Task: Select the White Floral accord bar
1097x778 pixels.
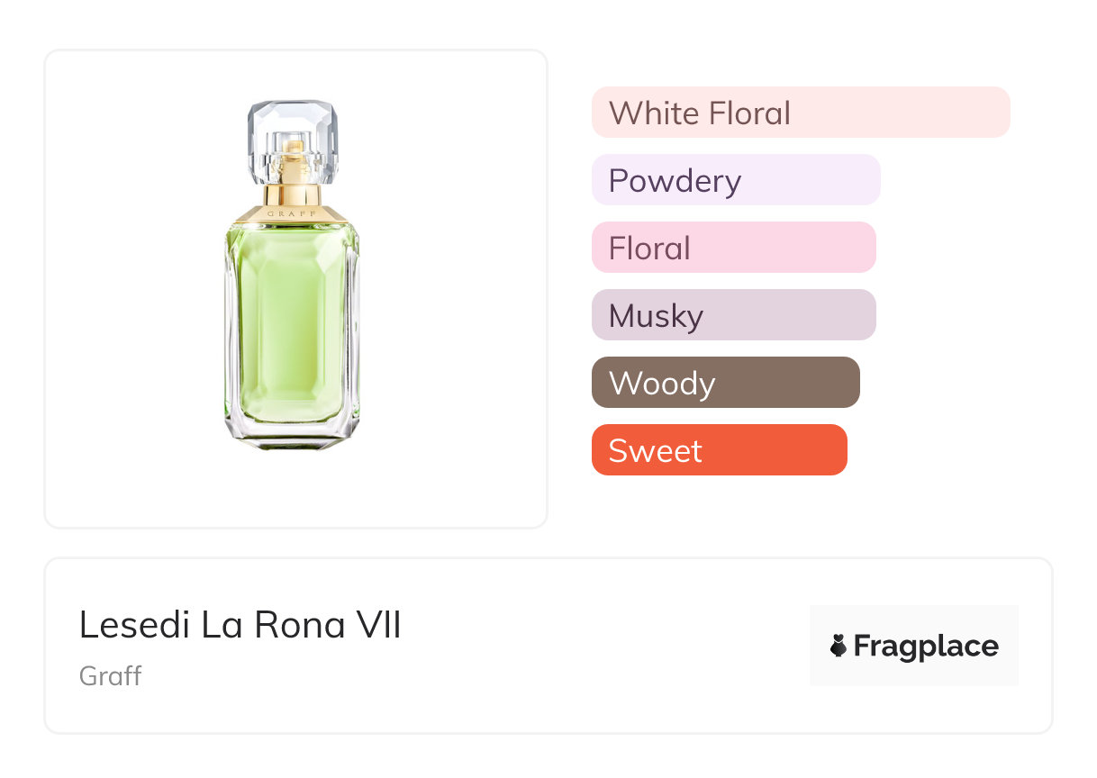Action: [801, 113]
